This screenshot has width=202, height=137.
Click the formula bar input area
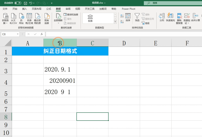(x=124, y=34)
